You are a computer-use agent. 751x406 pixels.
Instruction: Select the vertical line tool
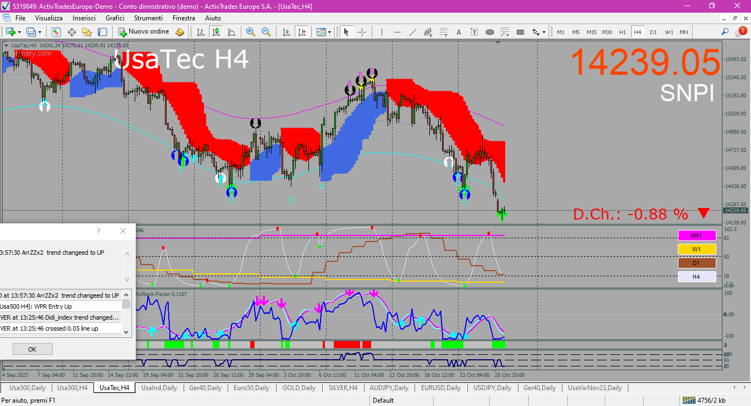pos(382,32)
